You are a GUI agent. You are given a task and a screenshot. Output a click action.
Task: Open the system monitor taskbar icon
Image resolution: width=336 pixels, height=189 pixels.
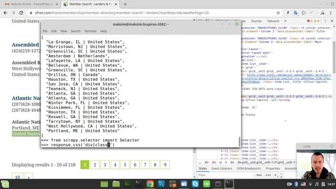click(x=127, y=184)
